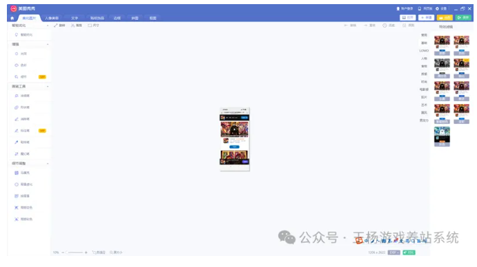This screenshot has width=477, height=267.
Task: Select the 艺术 filter category
Action: [x=424, y=105]
